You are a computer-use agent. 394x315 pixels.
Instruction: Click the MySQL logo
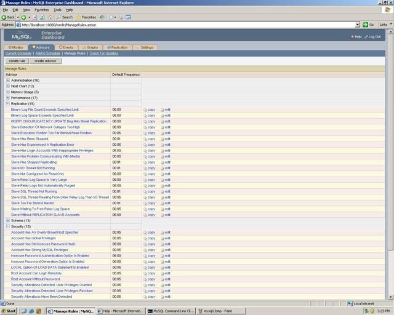22,36
